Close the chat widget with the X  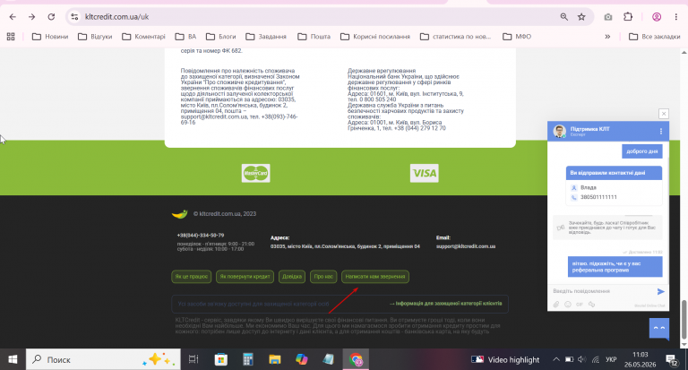click(664, 114)
